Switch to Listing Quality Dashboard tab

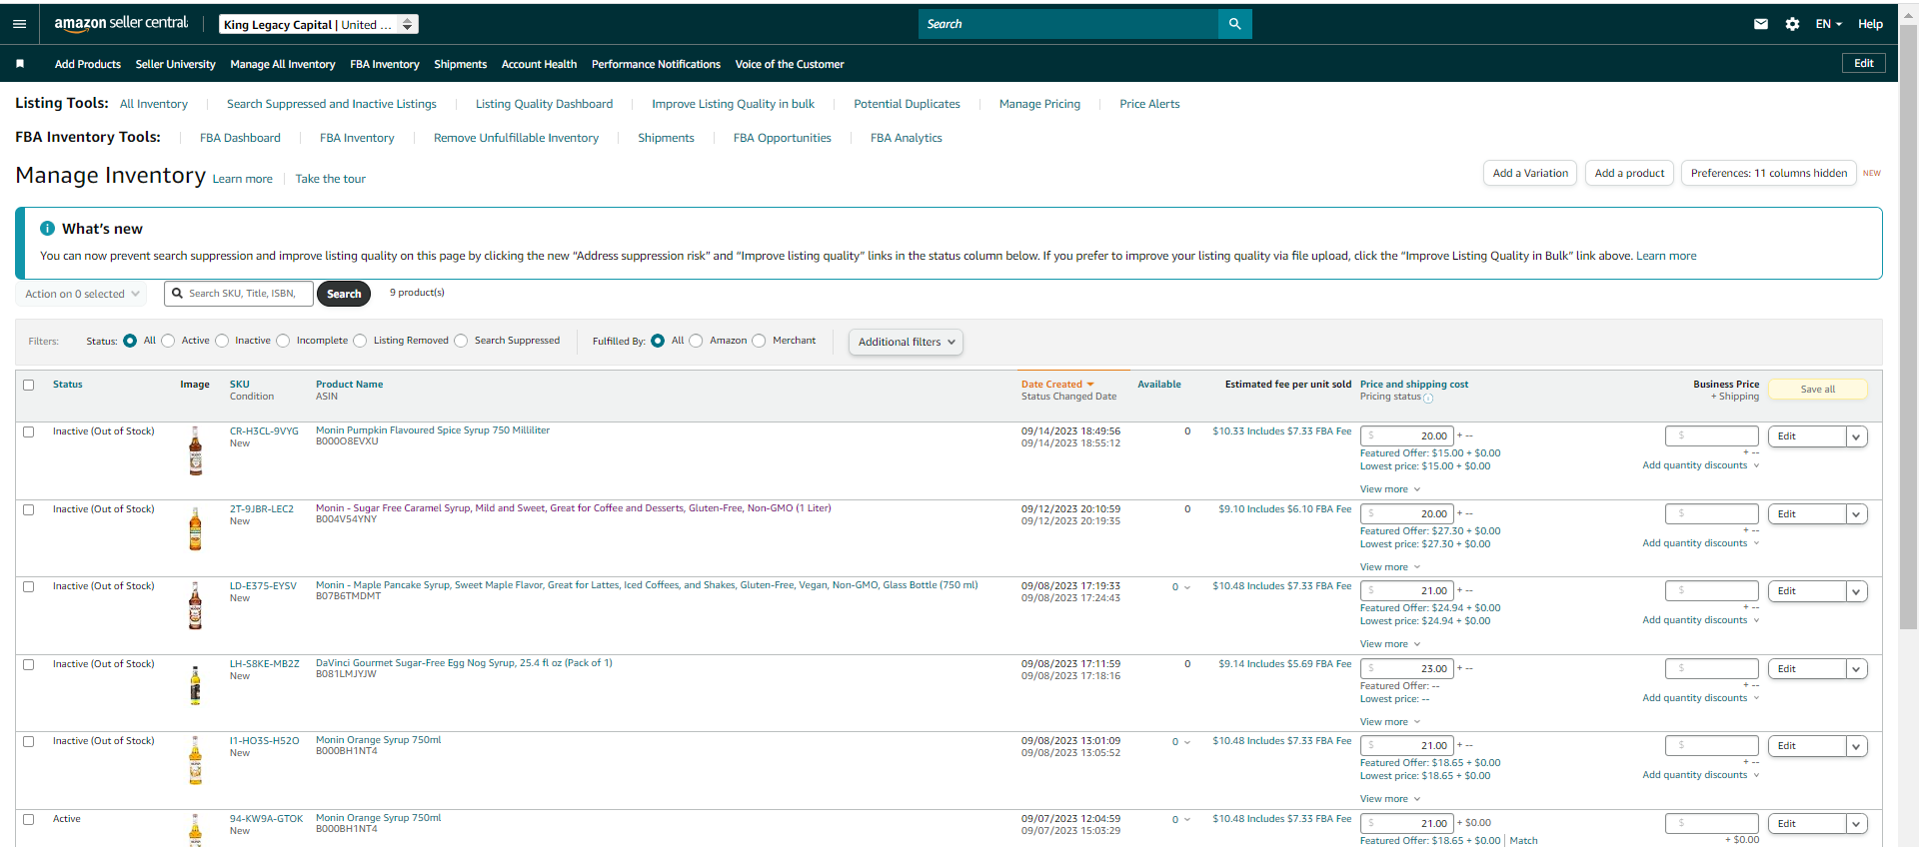click(544, 104)
